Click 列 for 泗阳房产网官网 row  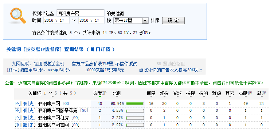tap(19, 125)
